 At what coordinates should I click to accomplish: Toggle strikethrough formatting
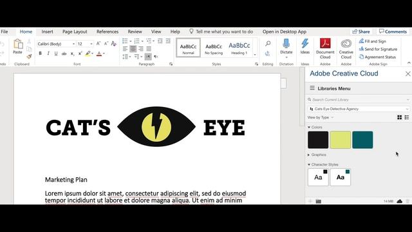[x=64, y=53]
